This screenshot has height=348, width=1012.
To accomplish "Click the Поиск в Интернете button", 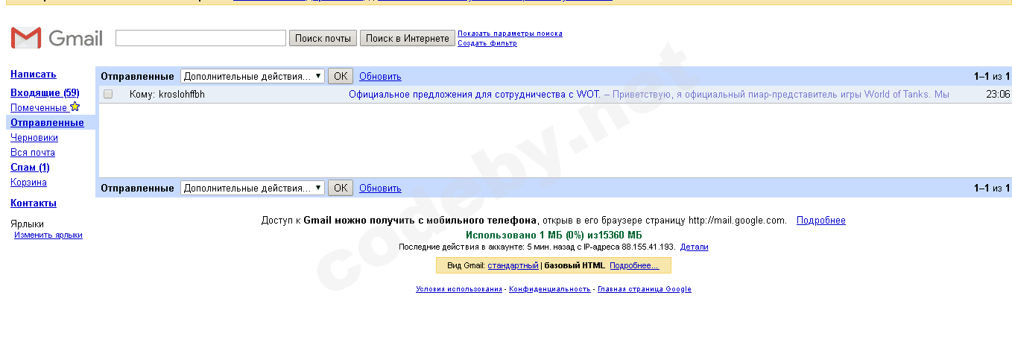I will tap(407, 38).
